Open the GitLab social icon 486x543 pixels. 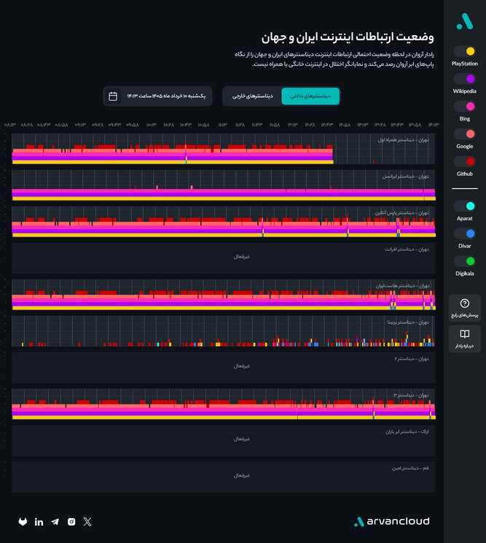(23, 522)
